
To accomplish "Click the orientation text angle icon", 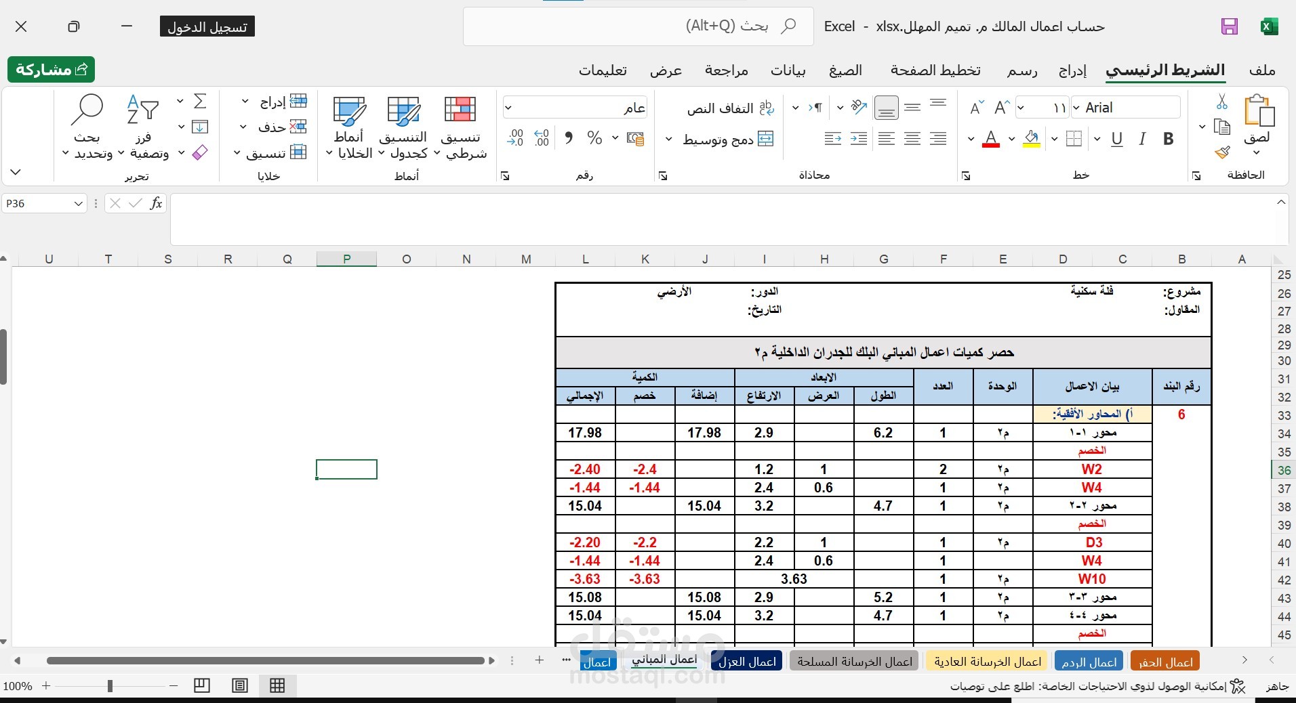I will [859, 107].
